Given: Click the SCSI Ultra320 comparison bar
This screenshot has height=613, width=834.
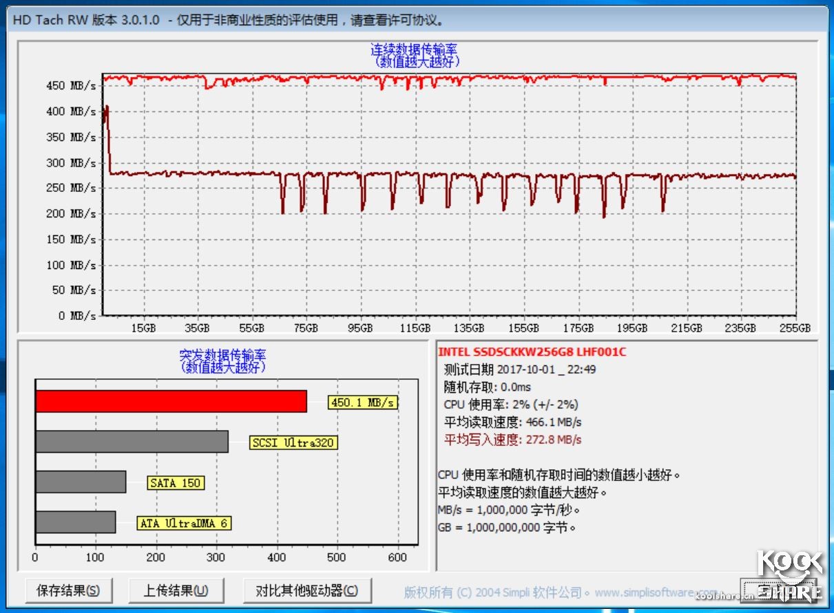Looking at the screenshot, I should point(131,442).
